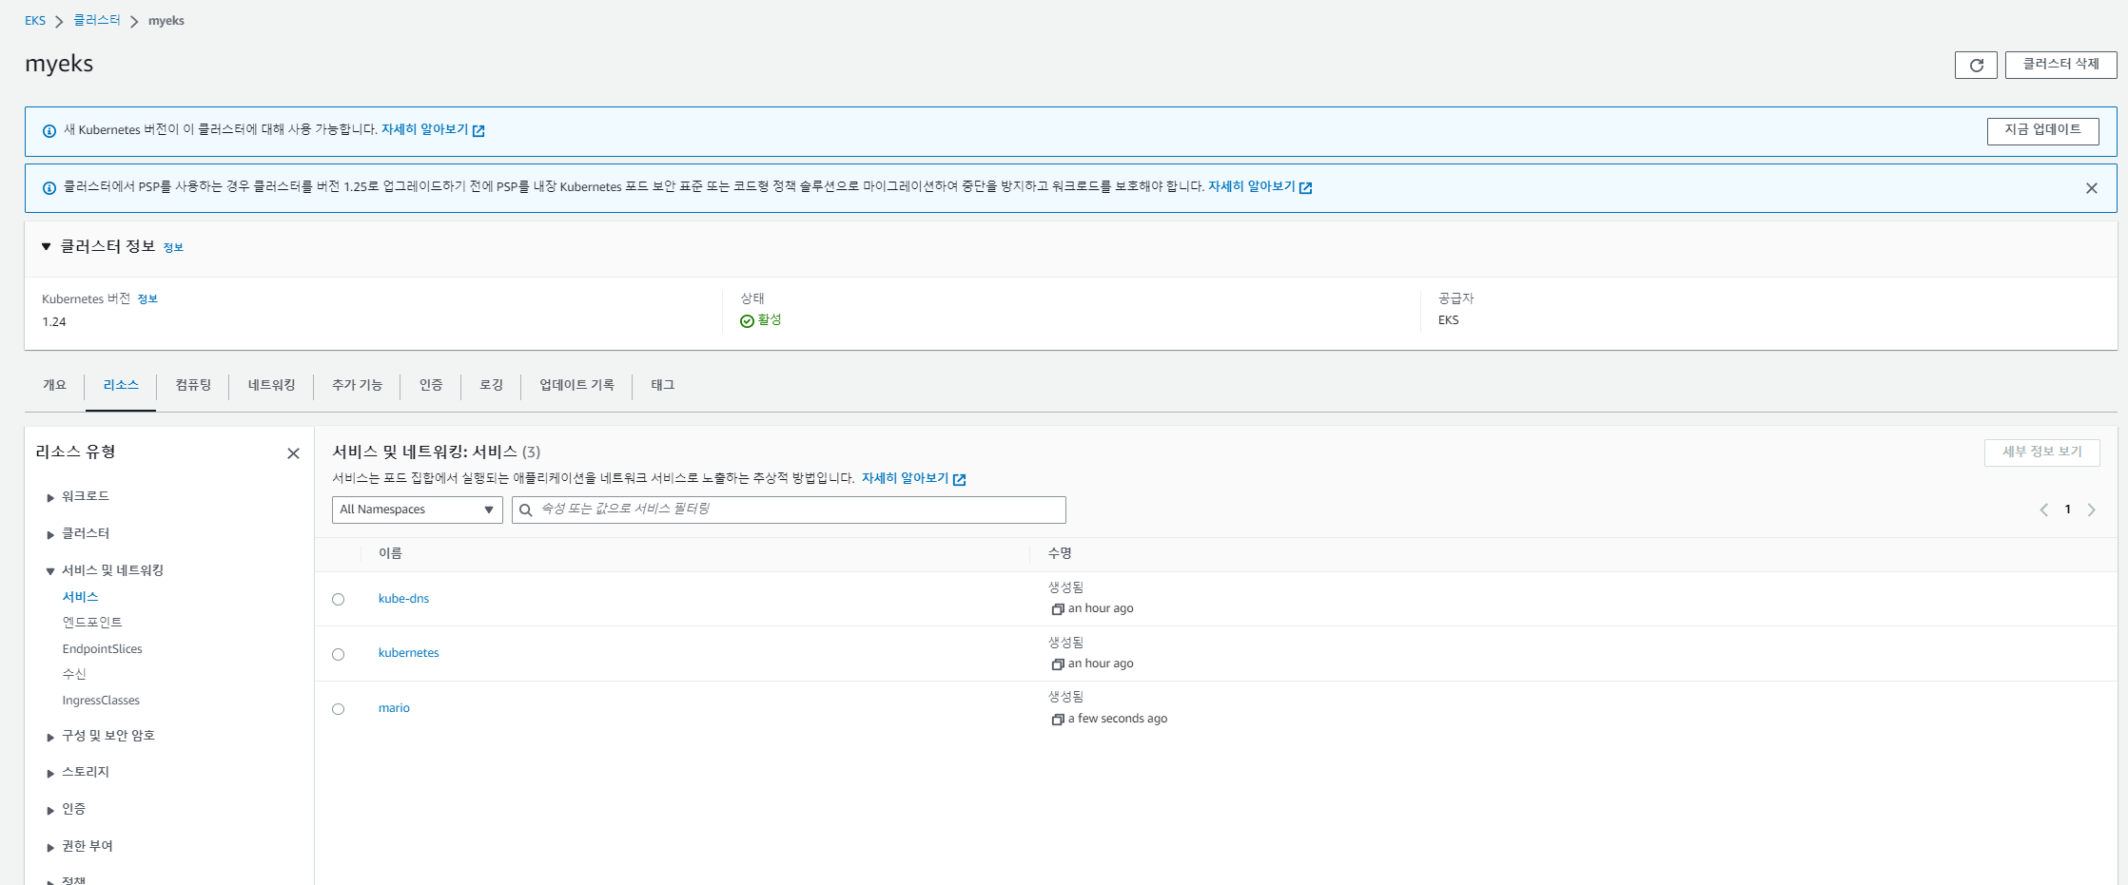Select the mario service radio button

338,709
